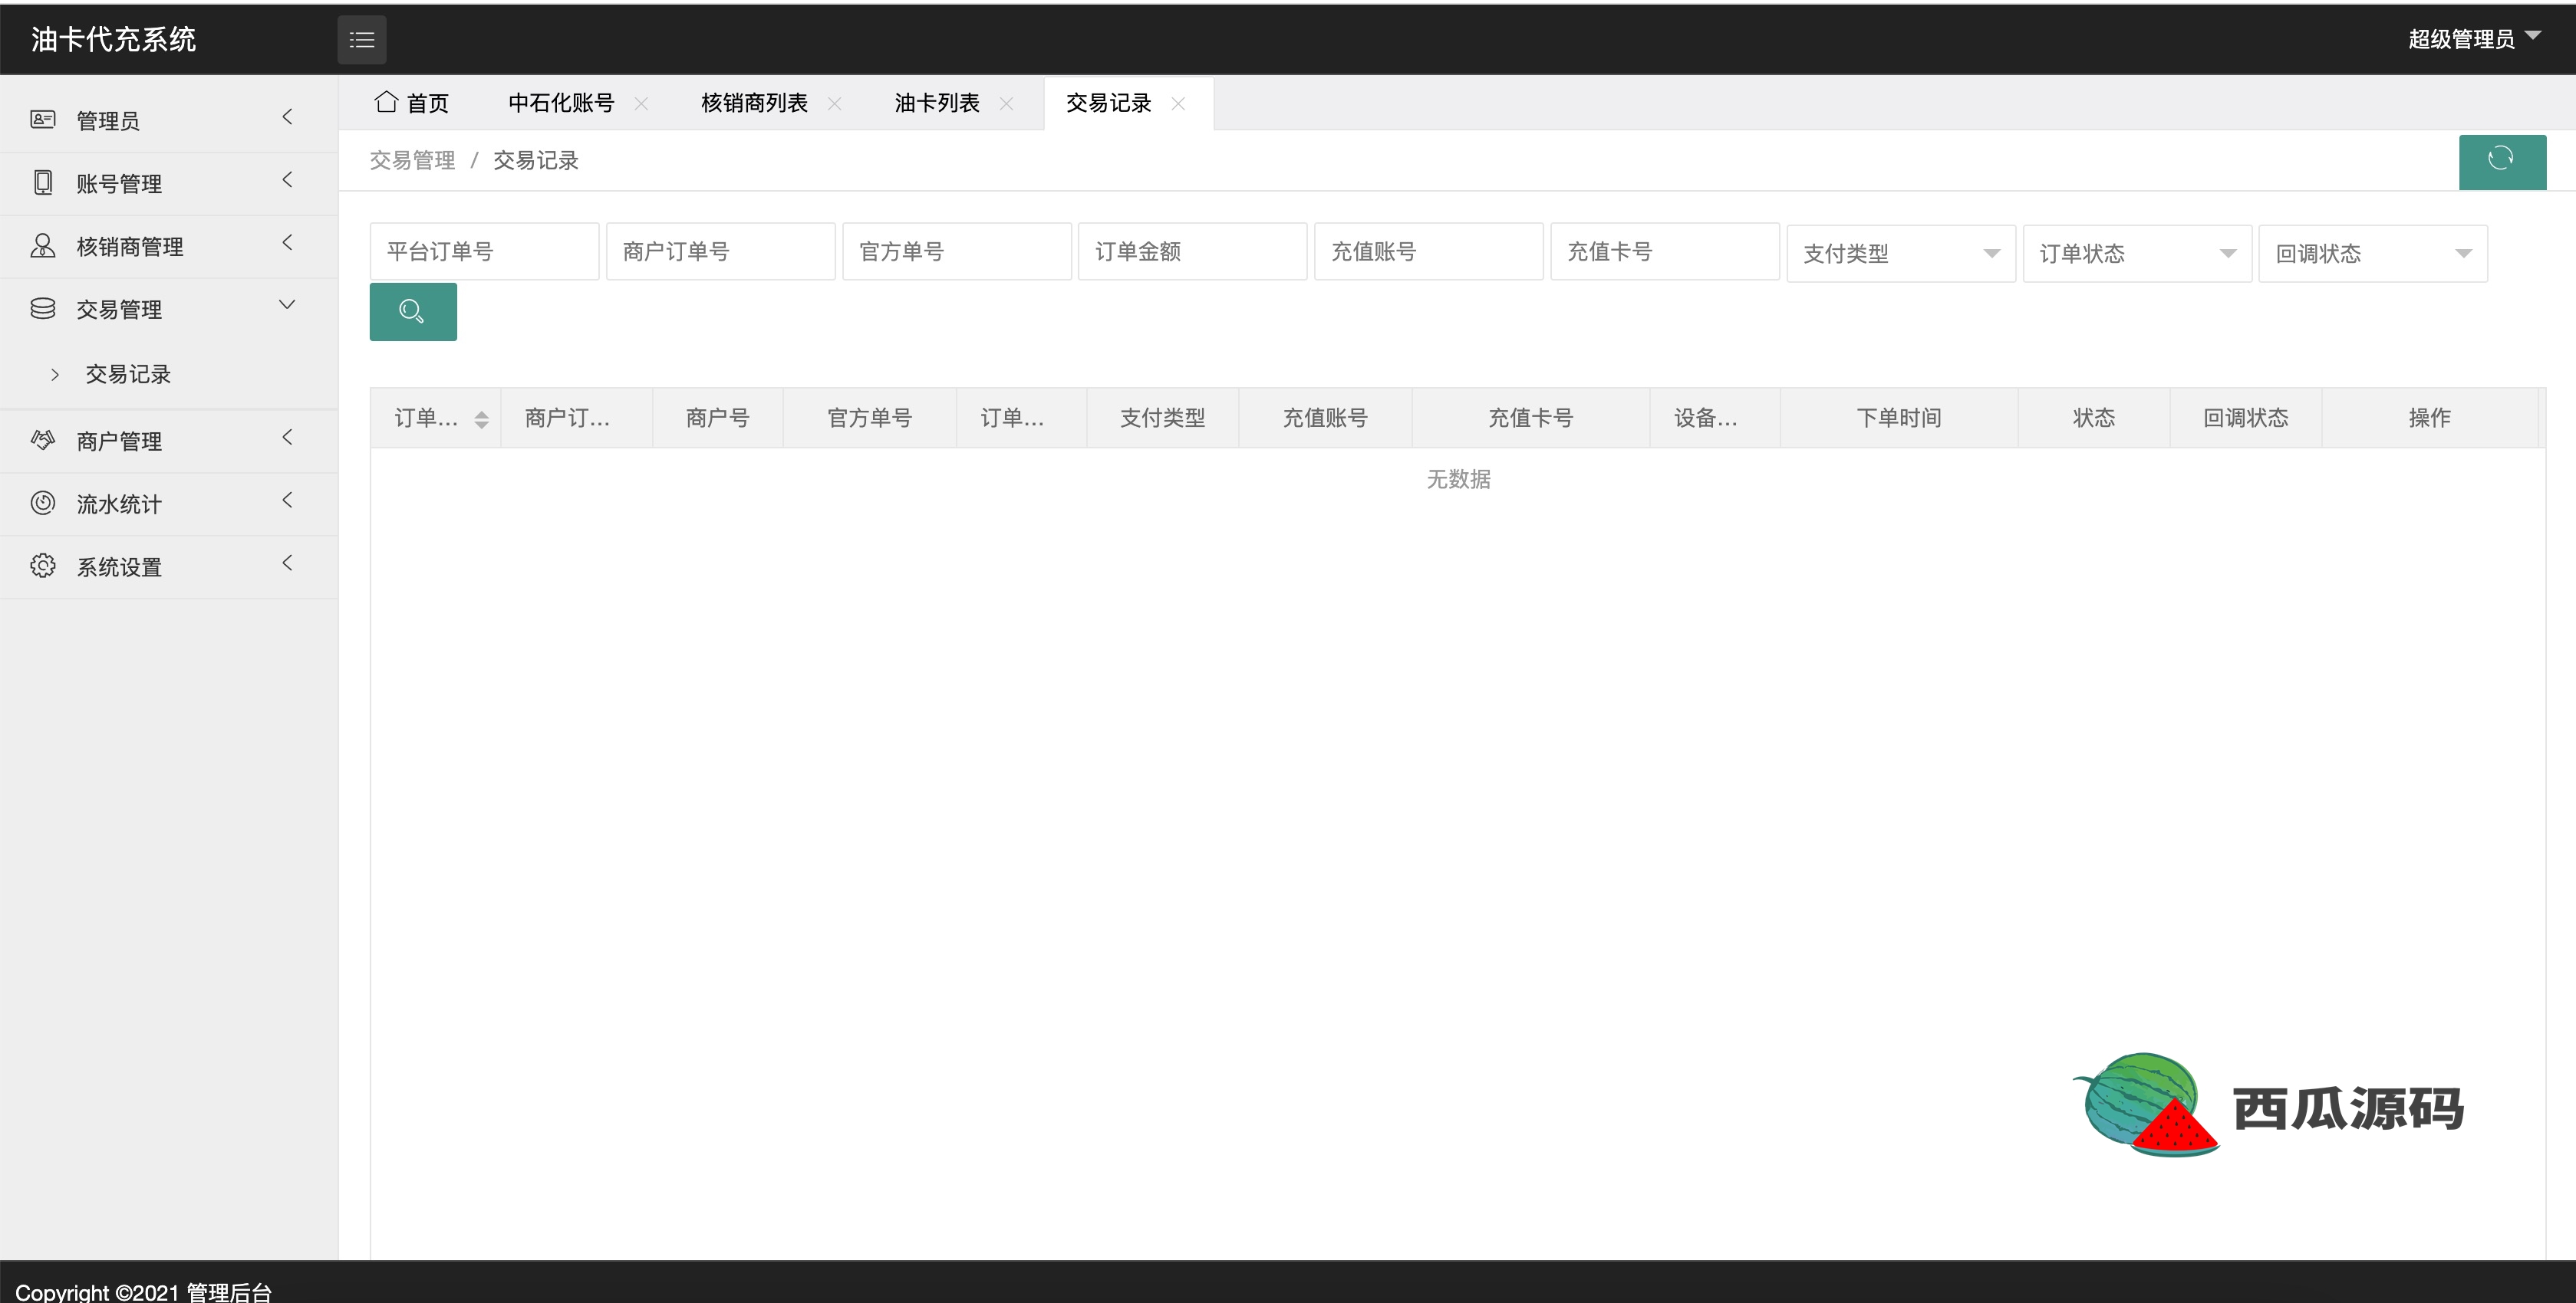
Task: Expand the 核销商管理 menu chevron
Action: tap(287, 243)
